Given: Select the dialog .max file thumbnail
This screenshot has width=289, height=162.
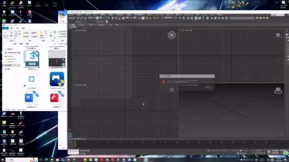Looking at the screenshot, I should click(57, 58).
